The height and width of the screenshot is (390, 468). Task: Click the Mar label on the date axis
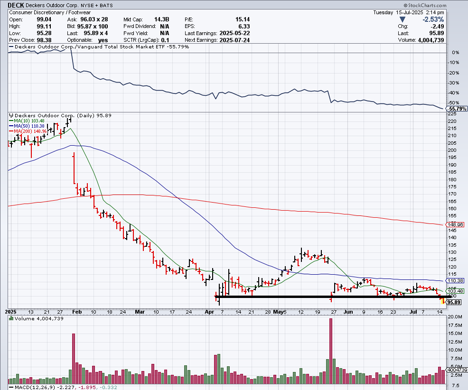pos(140,312)
